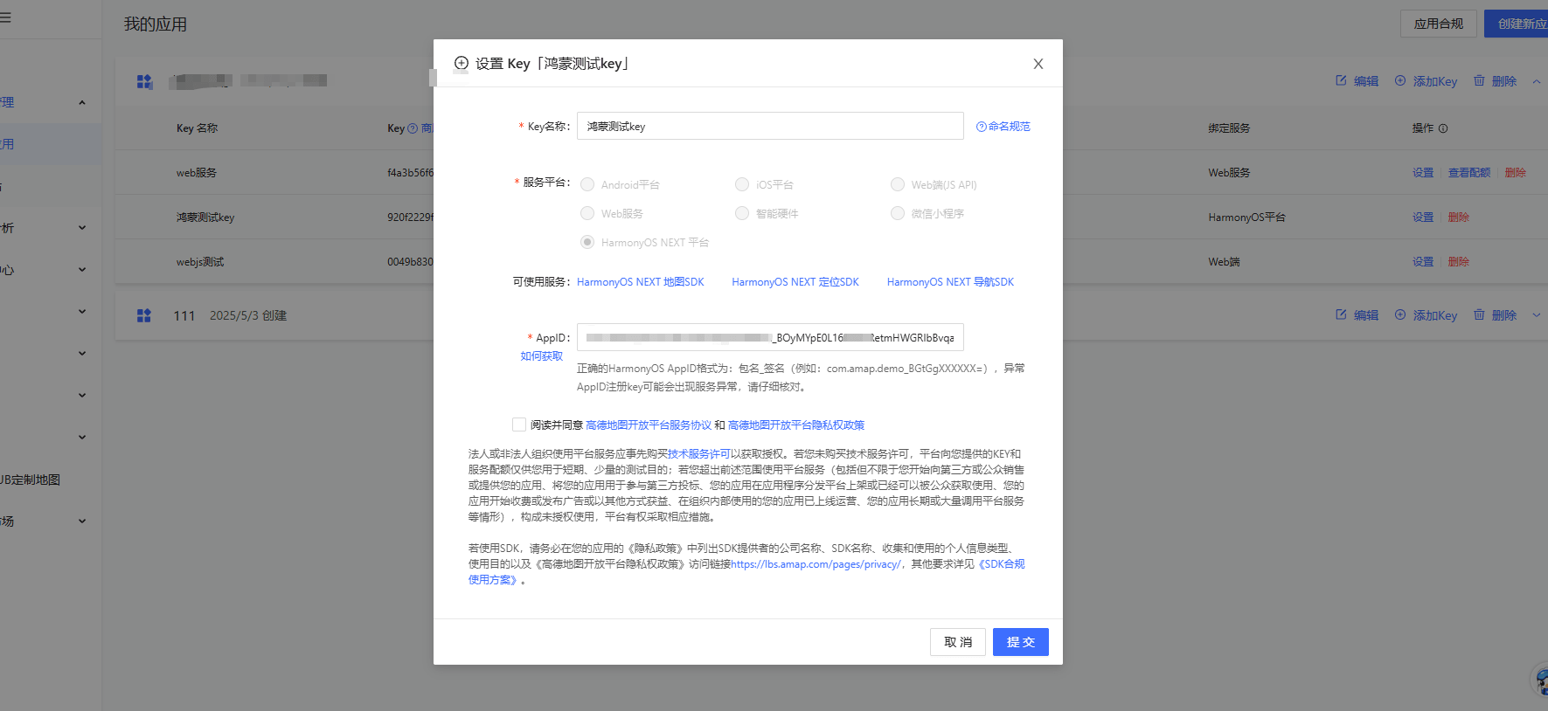Click the Key名称 input field
The height and width of the screenshot is (711, 1548).
click(770, 126)
